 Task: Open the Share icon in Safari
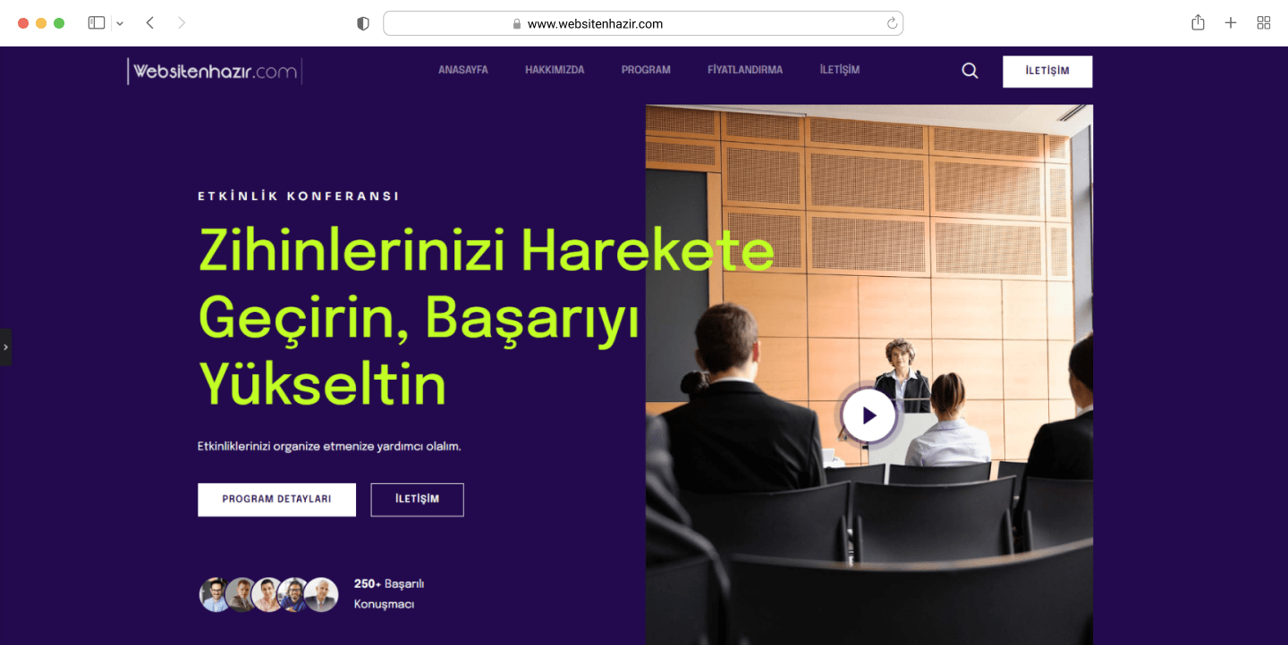coord(1198,23)
